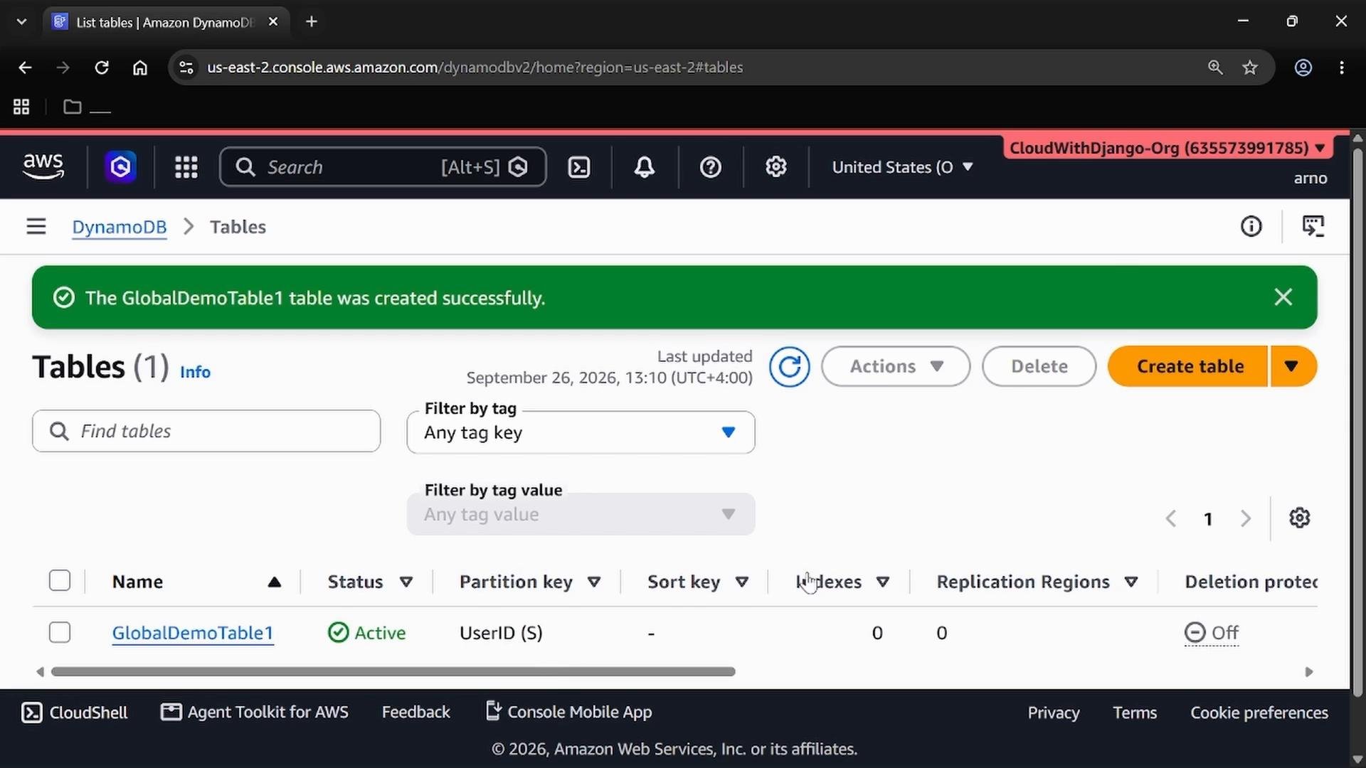Image resolution: width=1366 pixels, height=768 pixels.
Task: Go back in browser history
Action: (25, 68)
